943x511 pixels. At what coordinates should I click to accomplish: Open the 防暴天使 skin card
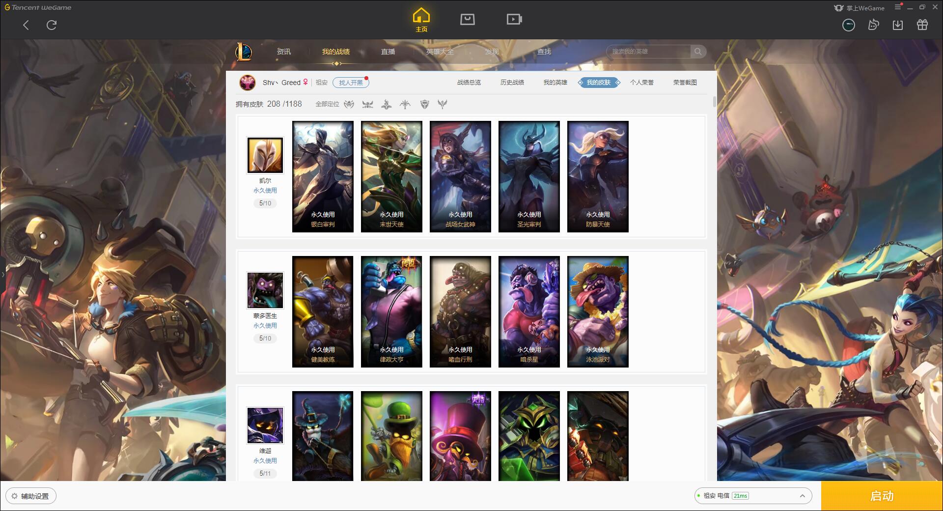coord(598,176)
